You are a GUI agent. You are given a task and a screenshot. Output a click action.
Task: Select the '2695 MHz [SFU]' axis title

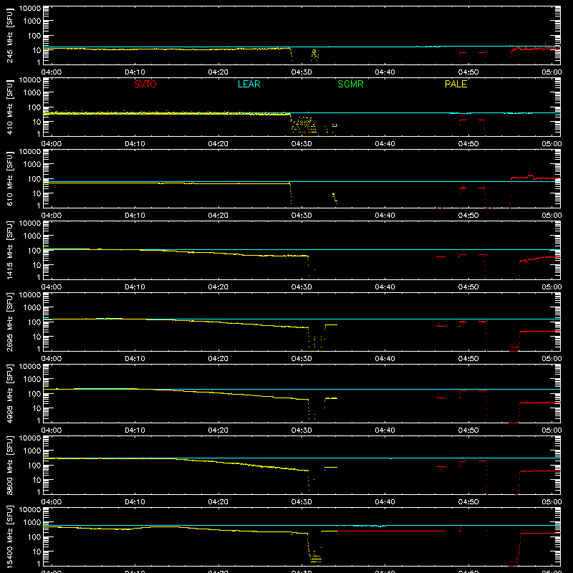coord(9,322)
